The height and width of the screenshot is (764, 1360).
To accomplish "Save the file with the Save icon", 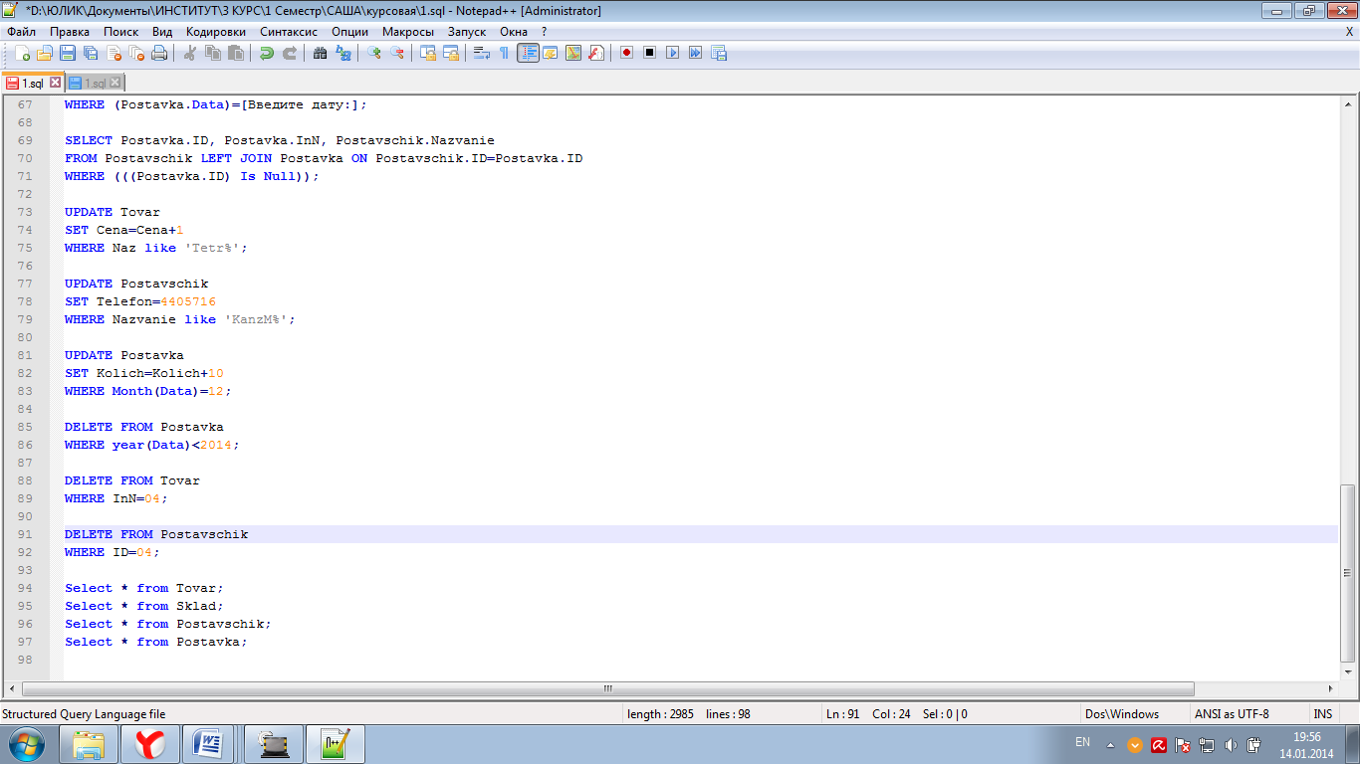I will tap(68, 53).
